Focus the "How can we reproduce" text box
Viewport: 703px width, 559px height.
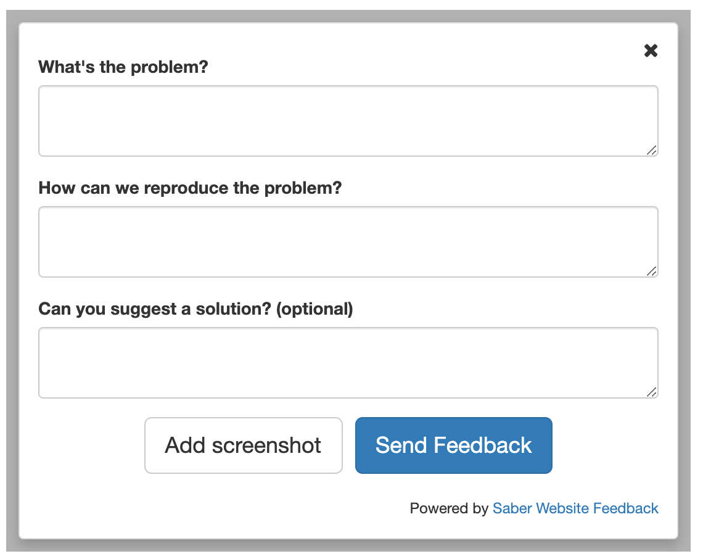coord(348,241)
